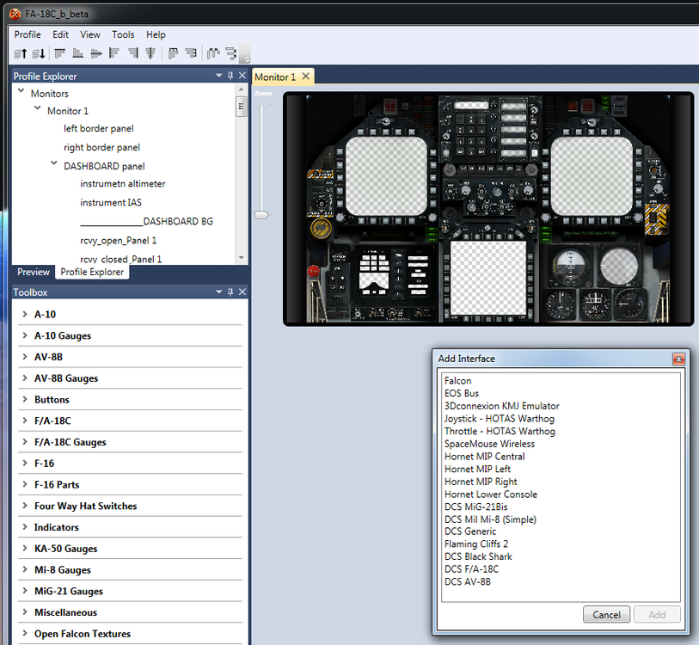The width and height of the screenshot is (699, 645).
Task: Click the move-down ordering toolbar icon
Action: point(39,53)
